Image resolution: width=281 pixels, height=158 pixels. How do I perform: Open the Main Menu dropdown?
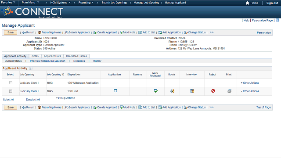[30, 3]
